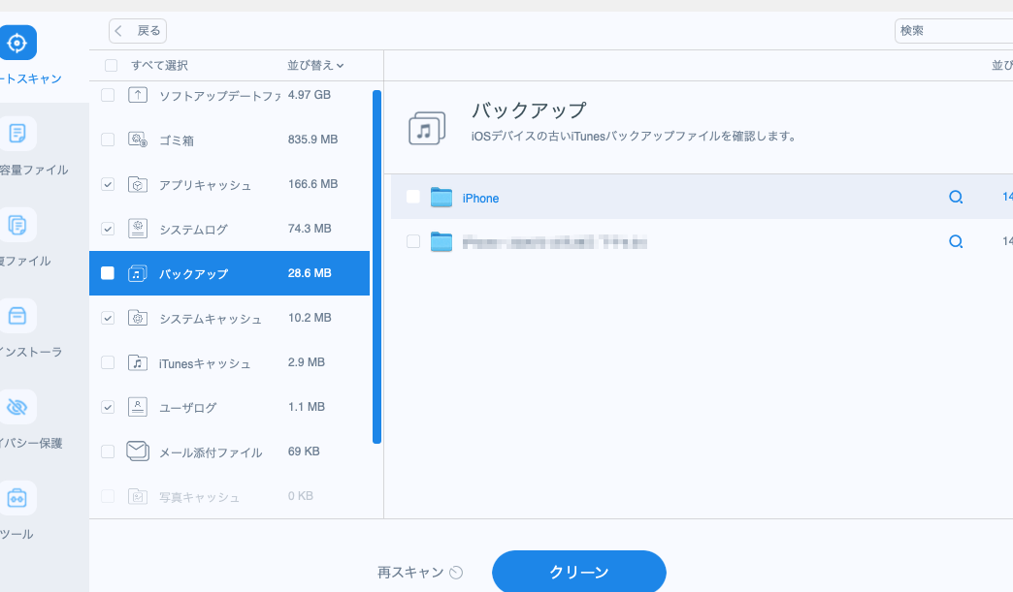
Task: Select the システムキャッシュ row label
Action: click(x=211, y=319)
